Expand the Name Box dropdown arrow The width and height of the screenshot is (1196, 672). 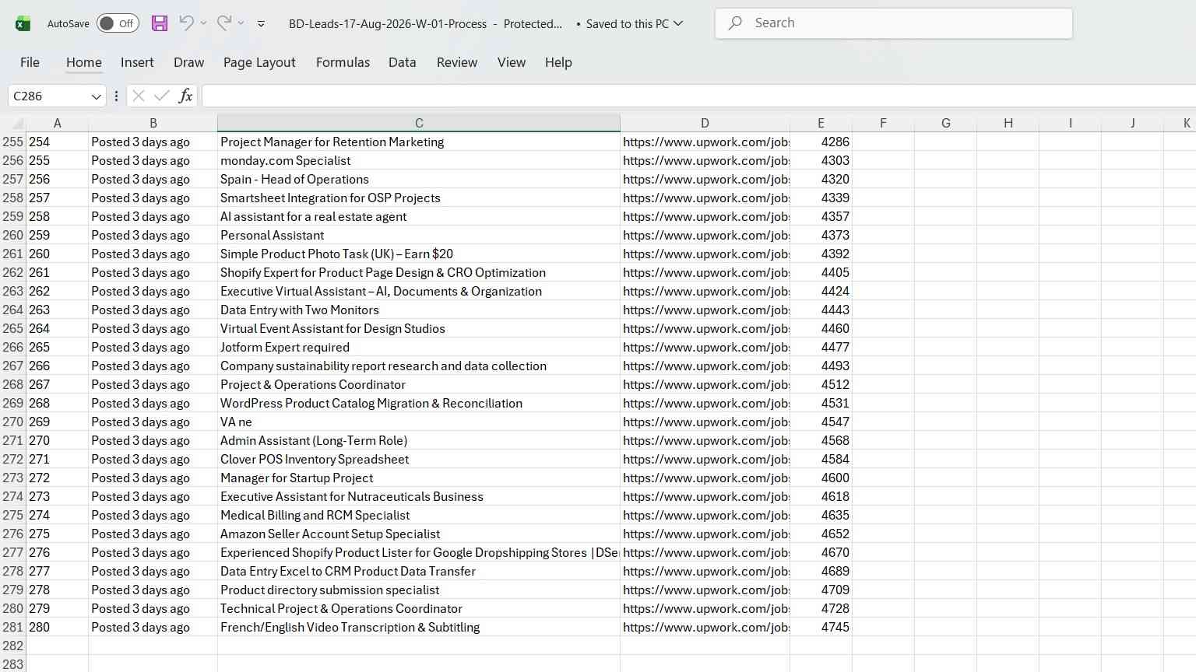[96, 96]
